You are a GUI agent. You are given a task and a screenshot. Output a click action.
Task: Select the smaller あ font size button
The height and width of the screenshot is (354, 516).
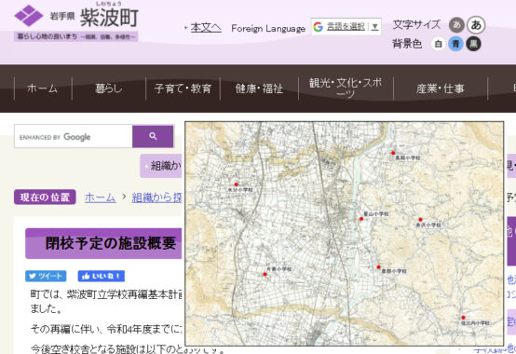click(456, 25)
